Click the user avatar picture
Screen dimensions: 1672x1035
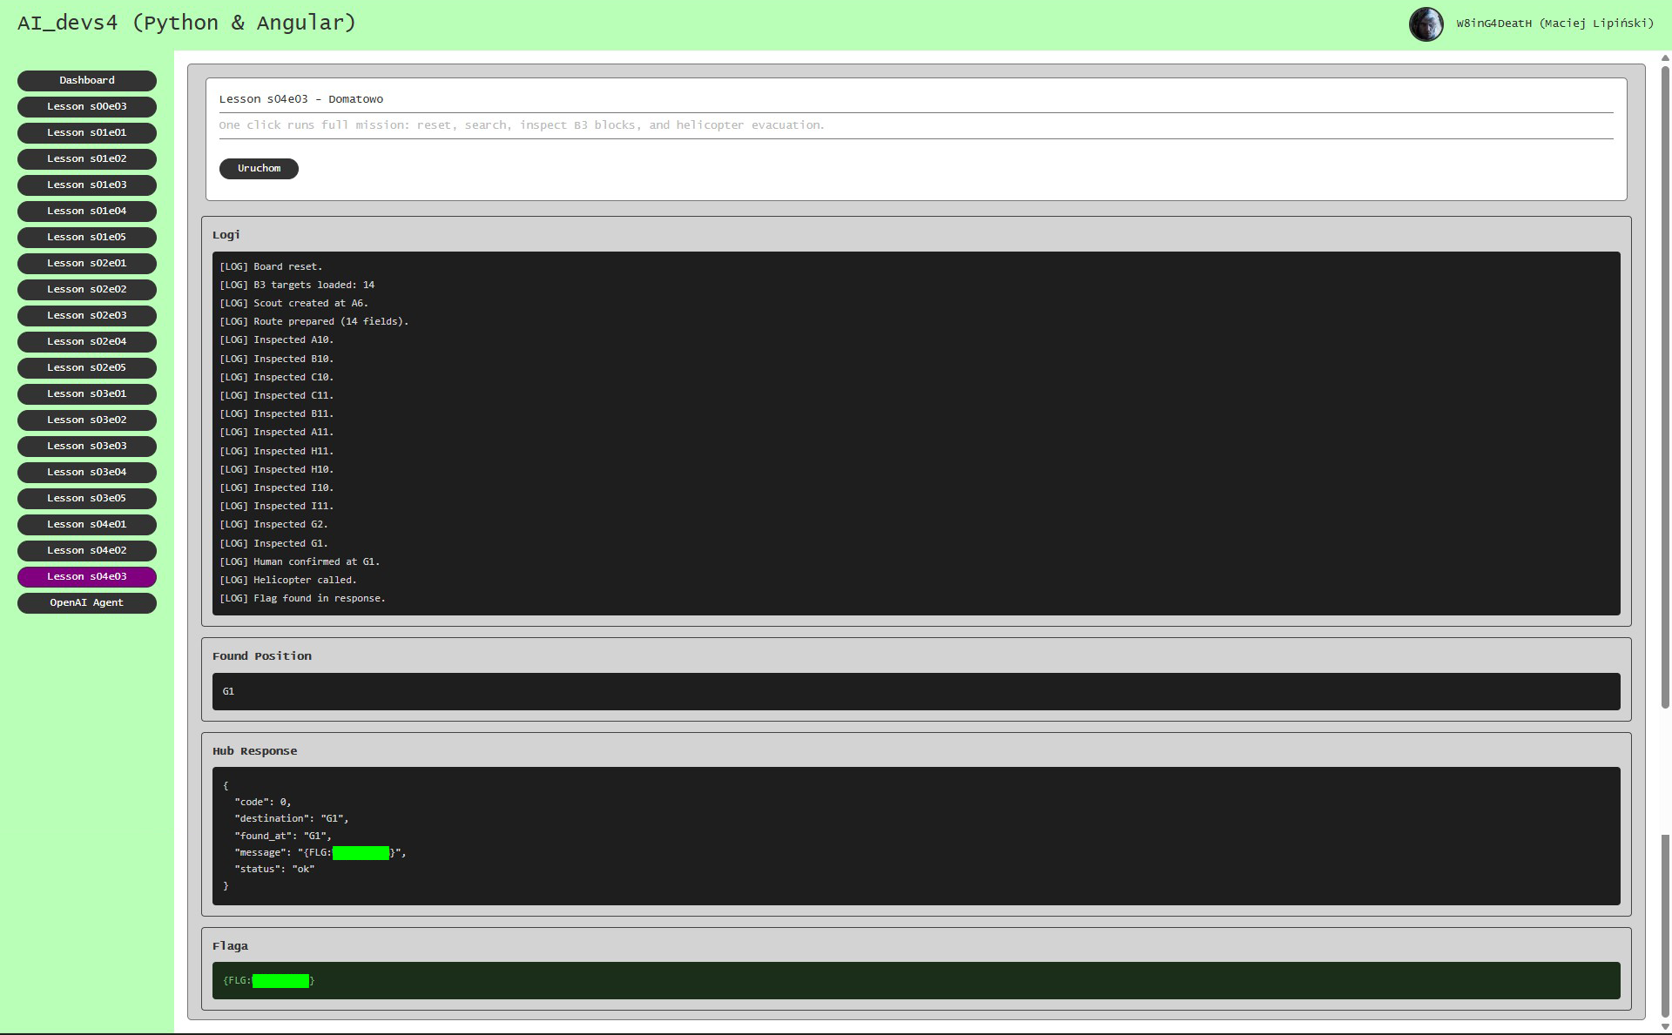1426,24
